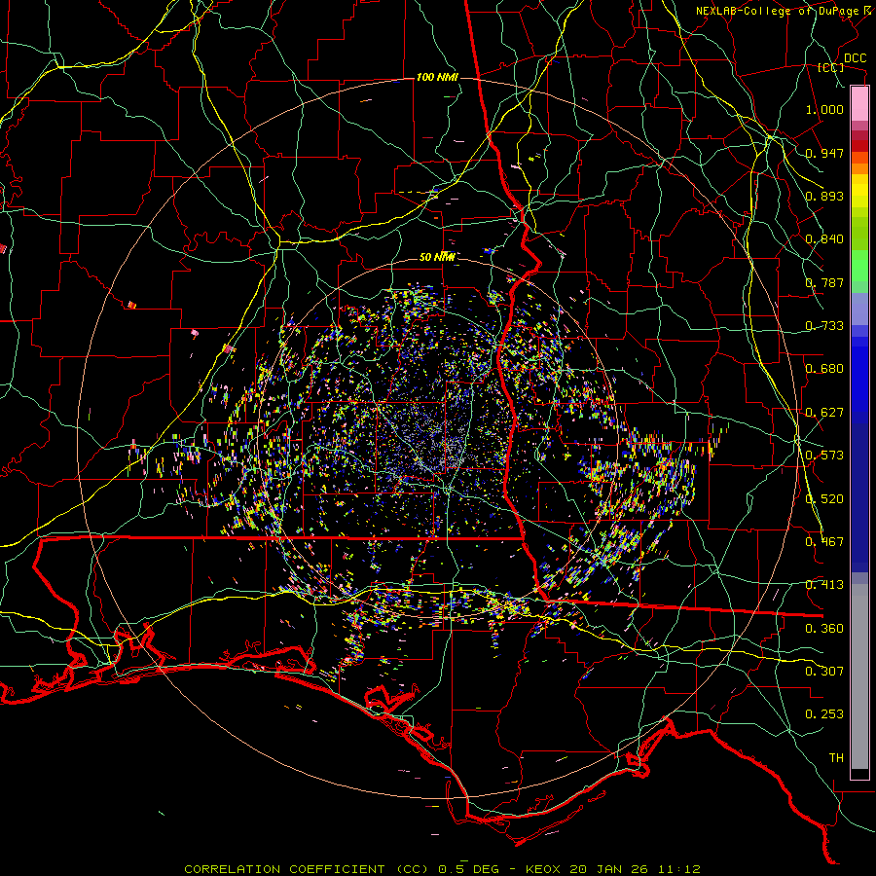This screenshot has width=876, height=876.
Task: Select the 0.573 scale value
Action: pos(824,456)
